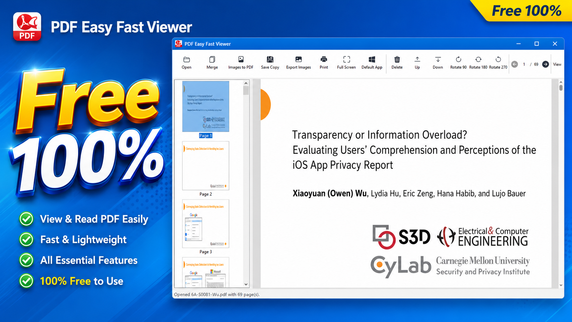Click the thumbnail panel scroll-up arrow
This screenshot has width=572, height=322.
coord(246,83)
